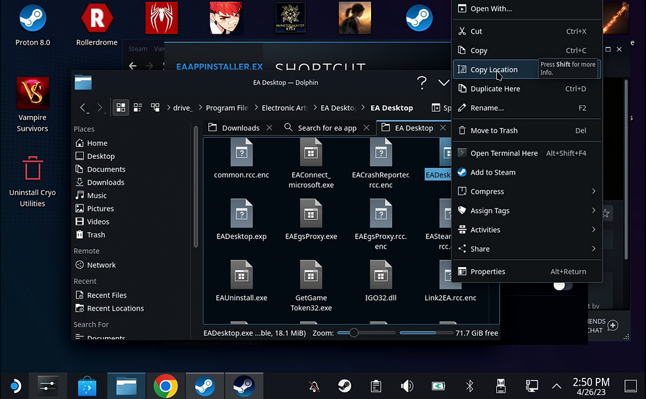Viewport: 646px width, 399px height.
Task: Click the 71.7 GiB free space bar
Action: (x=426, y=332)
